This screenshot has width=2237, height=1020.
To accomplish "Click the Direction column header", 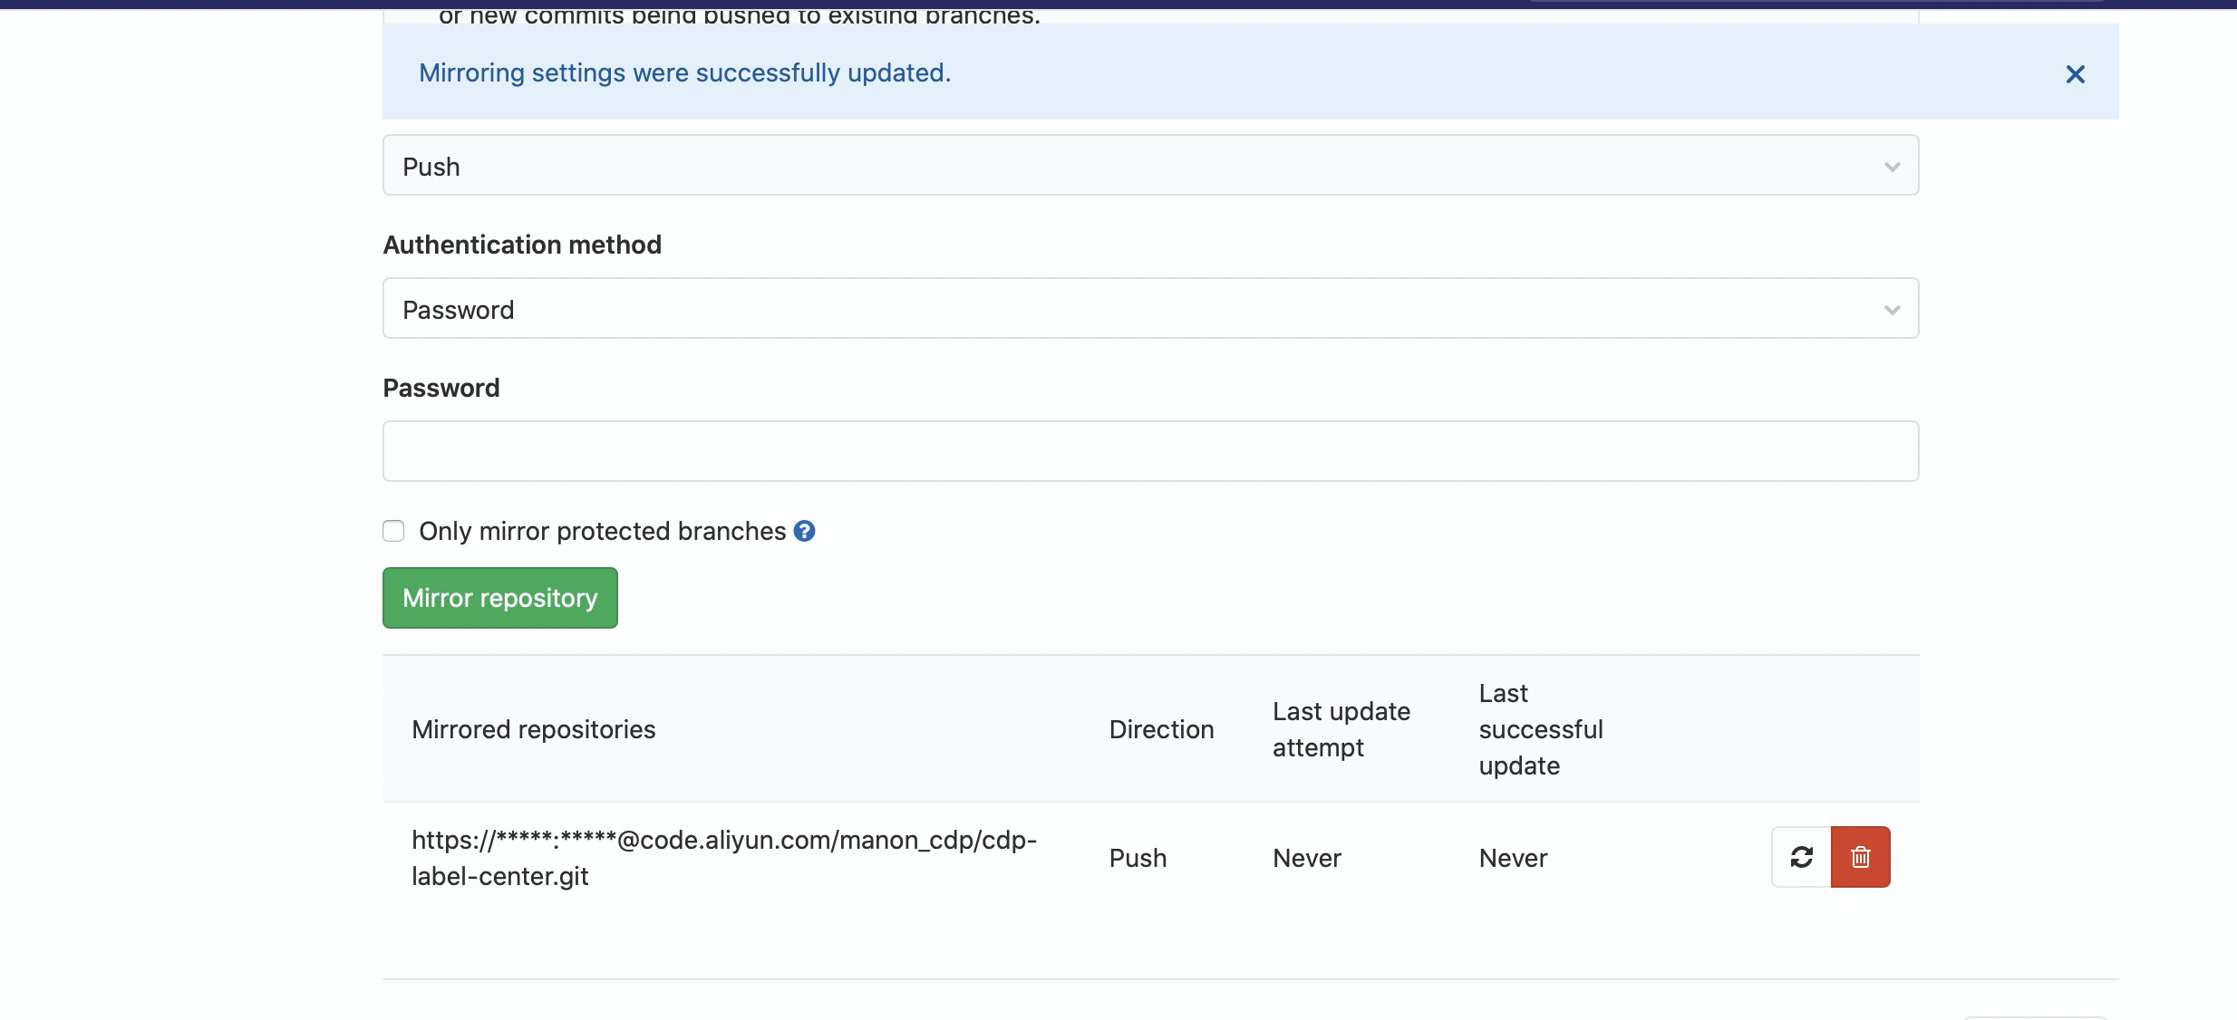I will [1162, 728].
